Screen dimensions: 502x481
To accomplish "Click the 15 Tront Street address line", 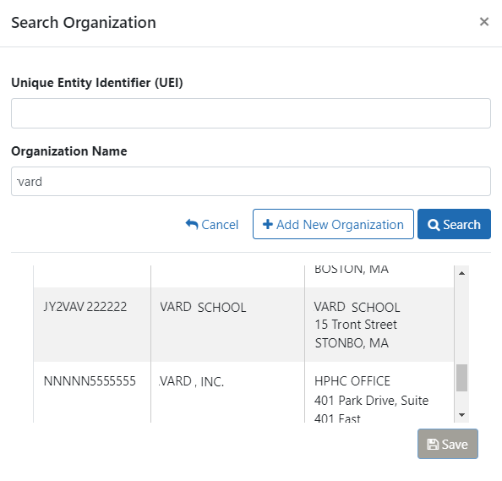I will tap(356, 325).
